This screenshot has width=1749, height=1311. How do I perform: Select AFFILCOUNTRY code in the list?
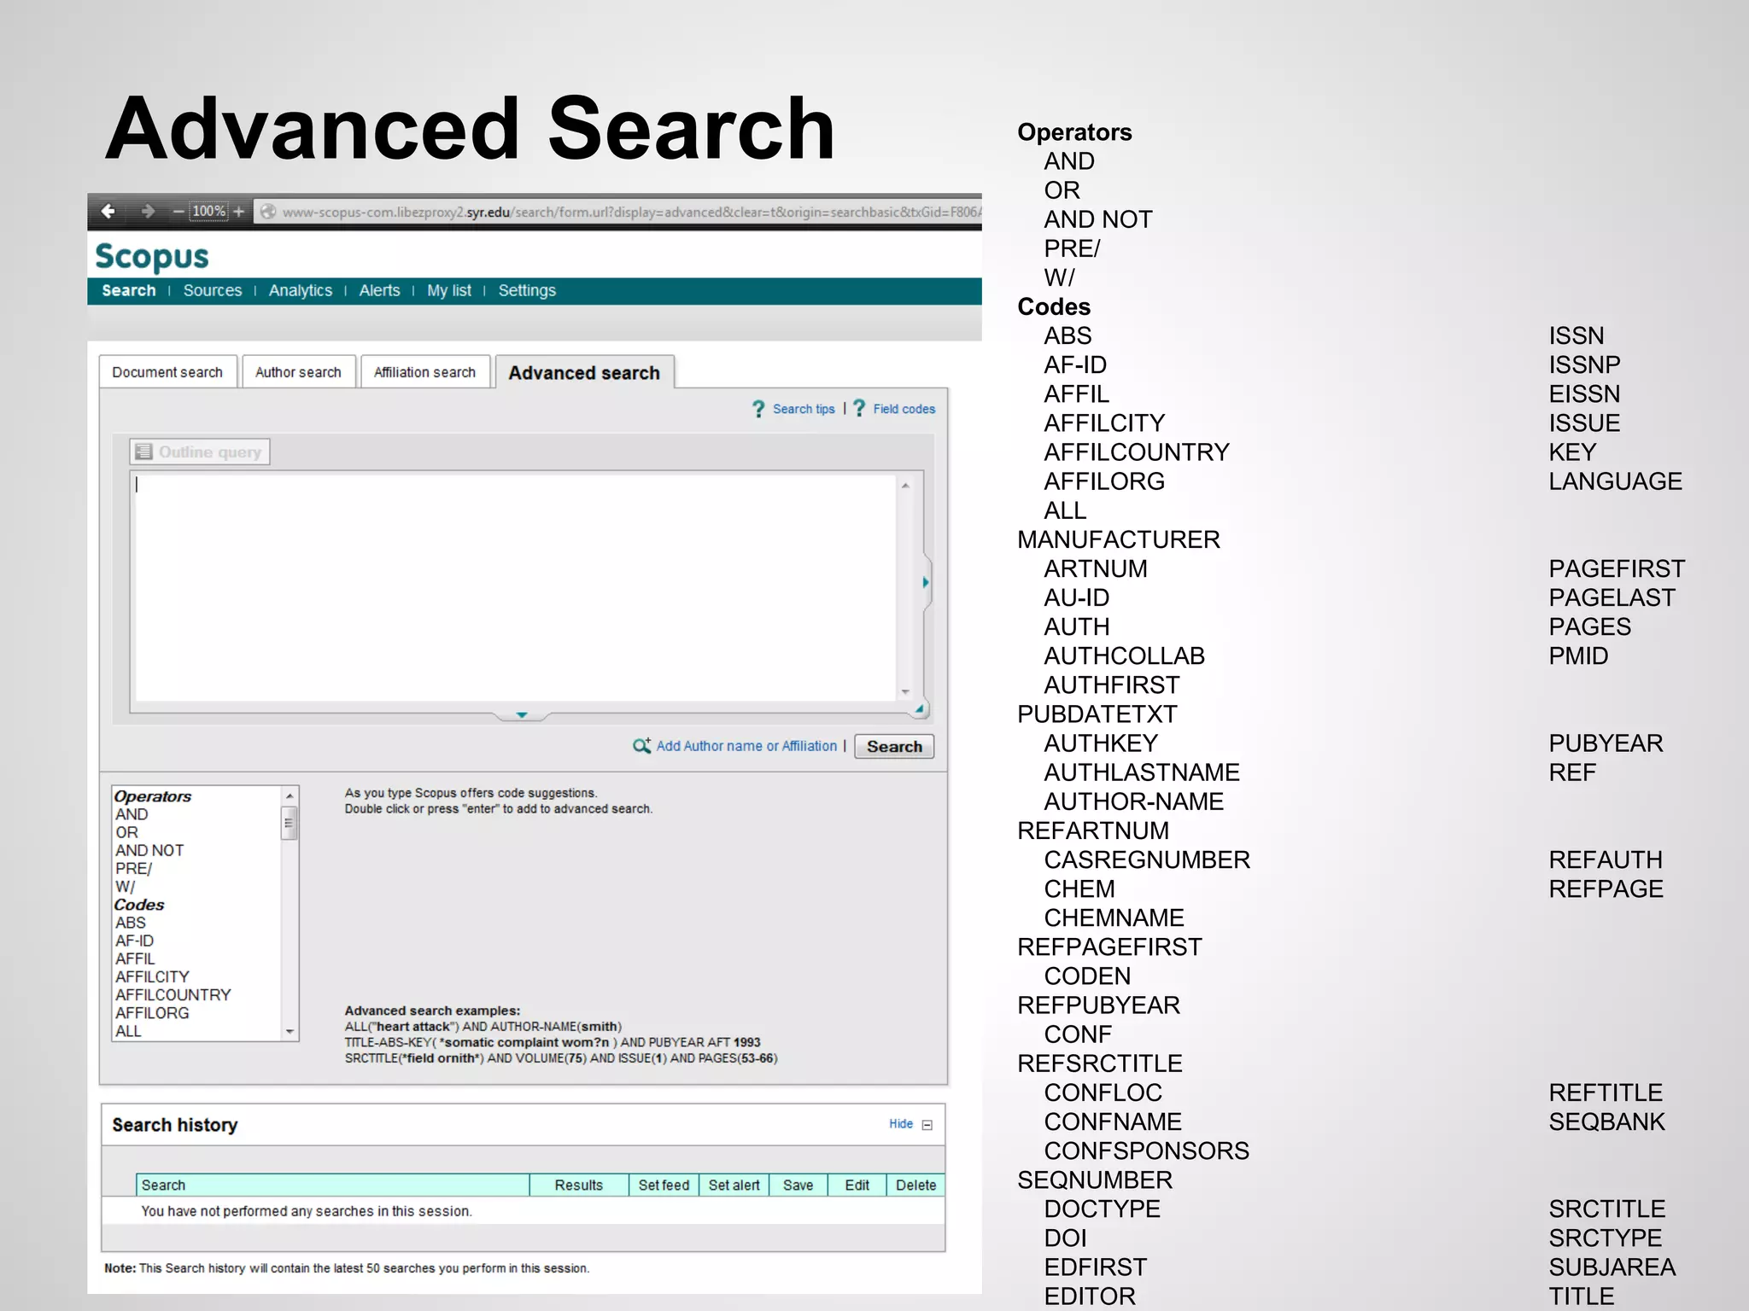(x=173, y=994)
